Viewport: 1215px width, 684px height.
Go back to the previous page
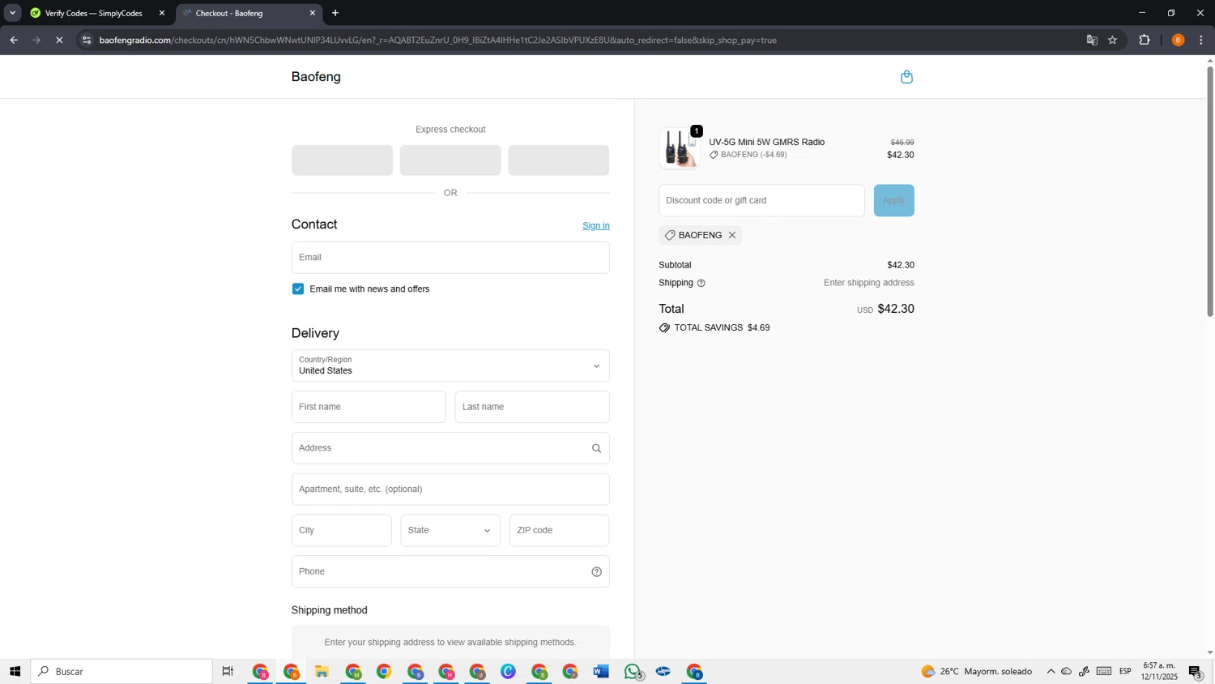pos(14,40)
